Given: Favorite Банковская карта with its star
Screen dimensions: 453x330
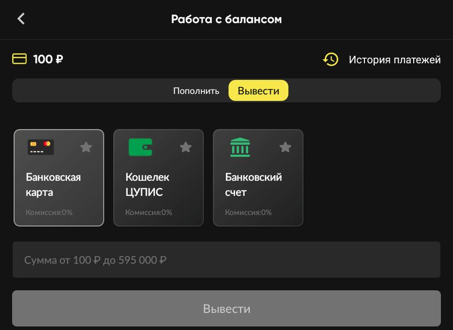Looking at the screenshot, I should click(x=86, y=147).
